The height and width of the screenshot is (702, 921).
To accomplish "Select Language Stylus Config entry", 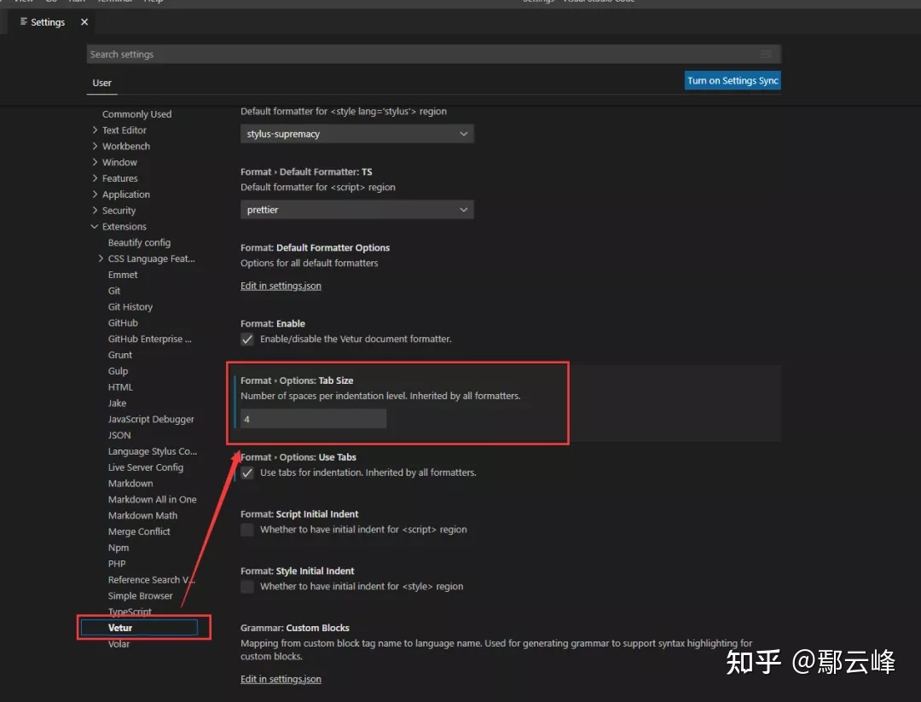I will tap(152, 451).
